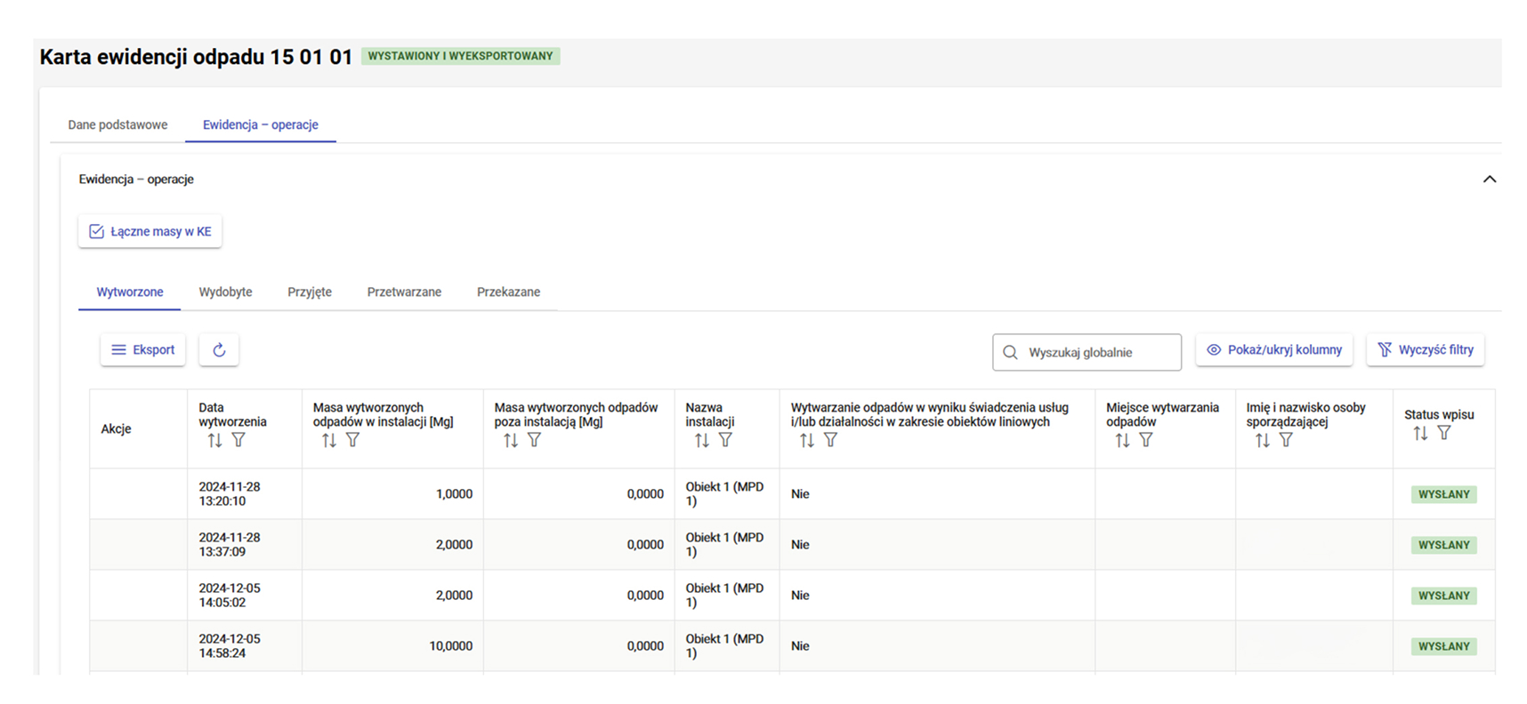This screenshot has height=704, width=1527.
Task: Filter the Masa wytworzonych odpadów poza instalacją column
Action: point(534,440)
